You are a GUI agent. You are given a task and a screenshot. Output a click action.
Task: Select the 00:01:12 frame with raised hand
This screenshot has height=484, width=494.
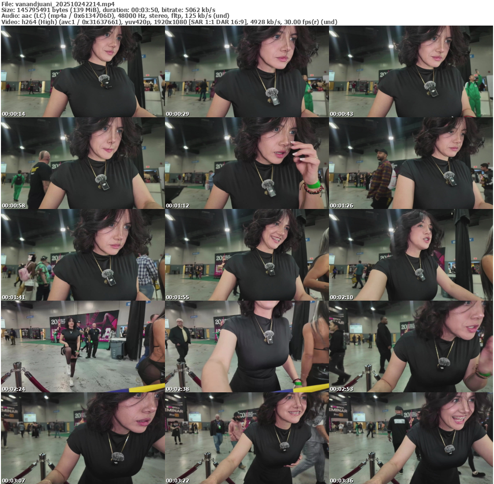pyautogui.click(x=247, y=163)
